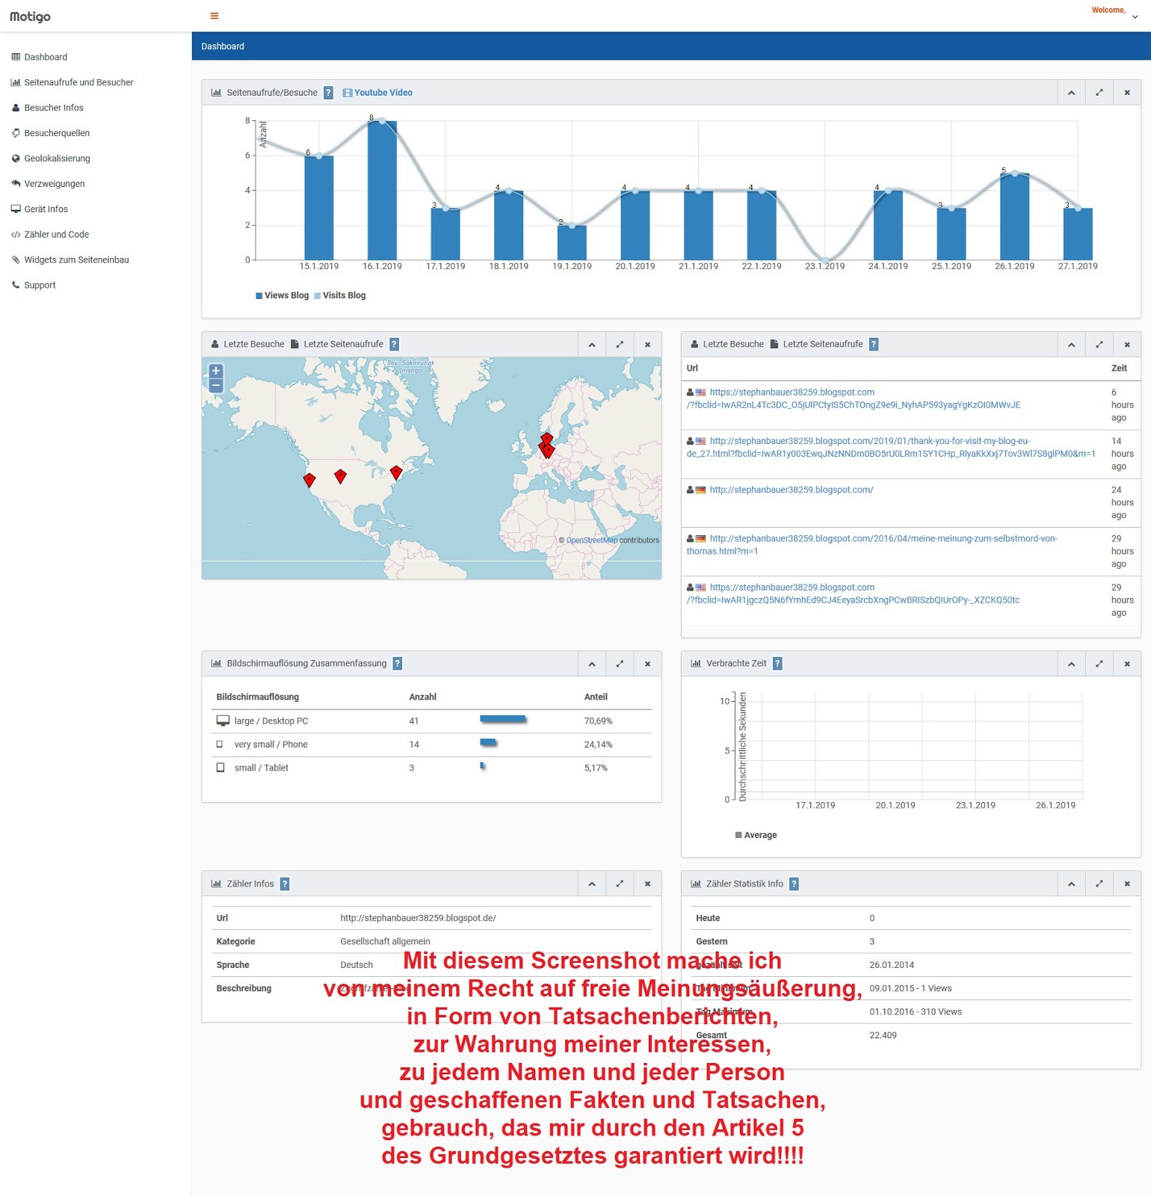Click the 16.1.2019 bar in chart
The width and height of the screenshot is (1151, 1196).
point(382,191)
